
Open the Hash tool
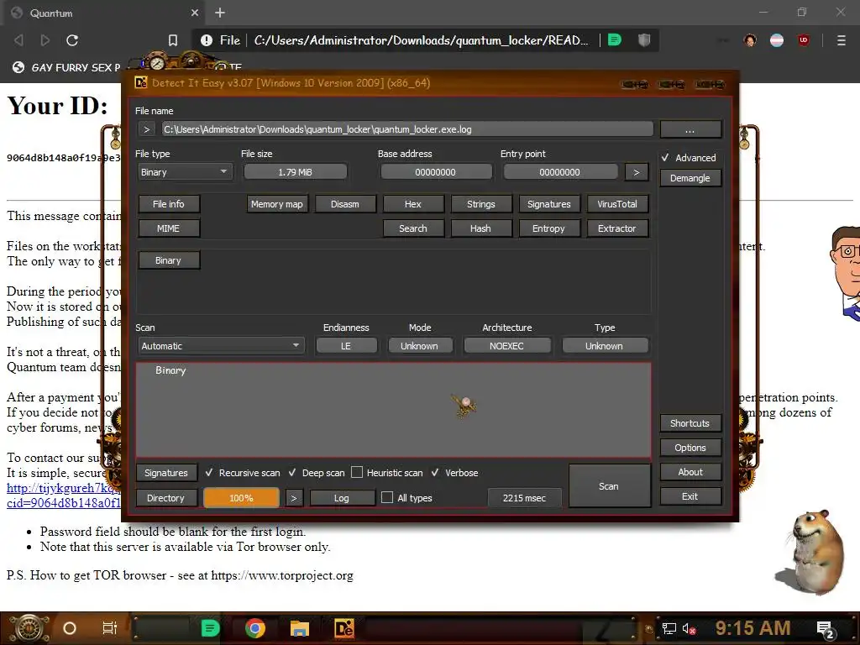[481, 228]
